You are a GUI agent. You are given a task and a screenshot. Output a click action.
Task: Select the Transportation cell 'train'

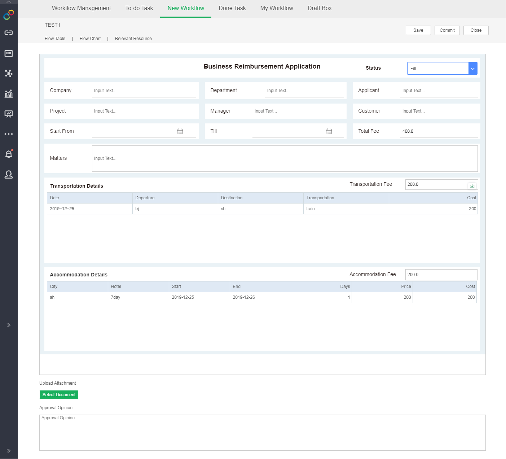tap(346, 209)
